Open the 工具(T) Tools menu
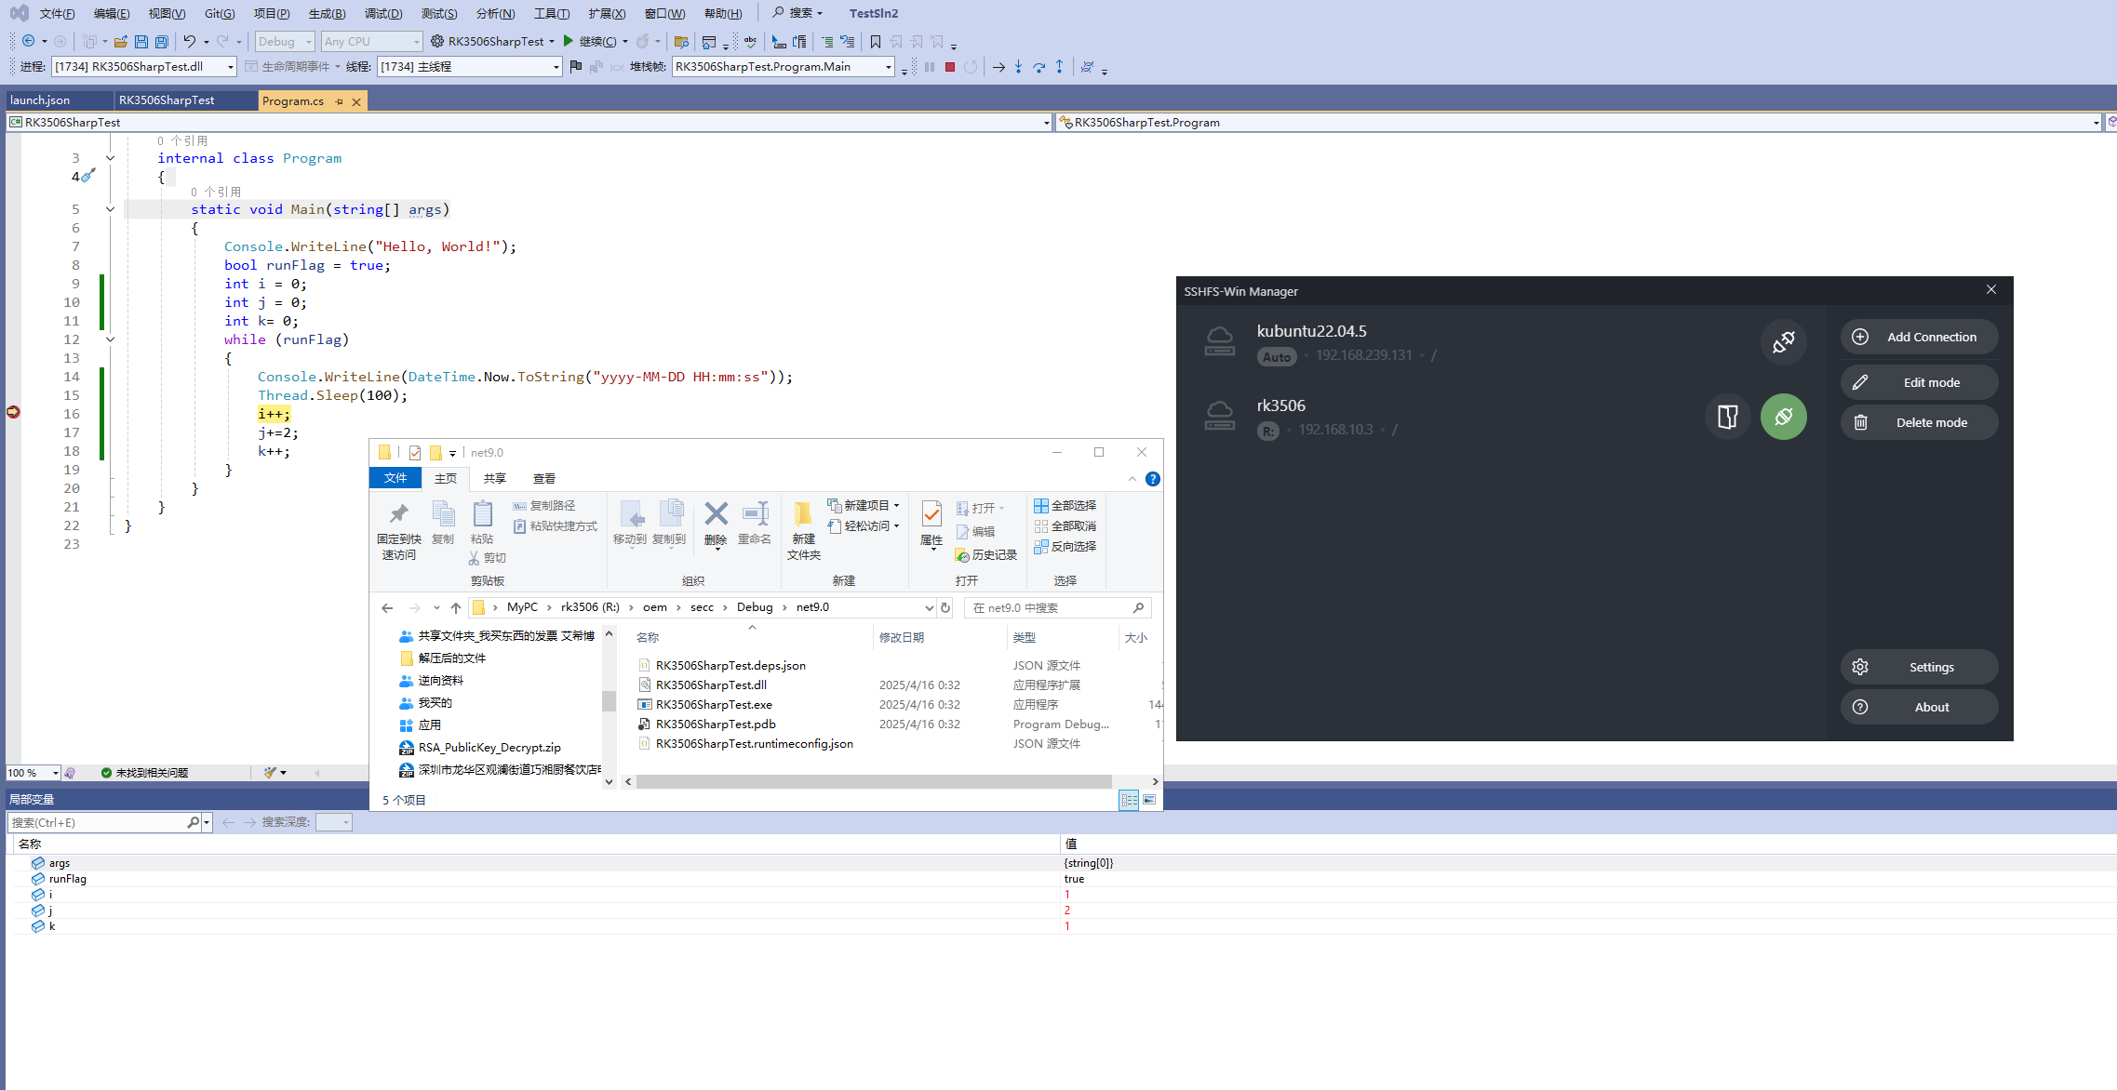 point(552,13)
